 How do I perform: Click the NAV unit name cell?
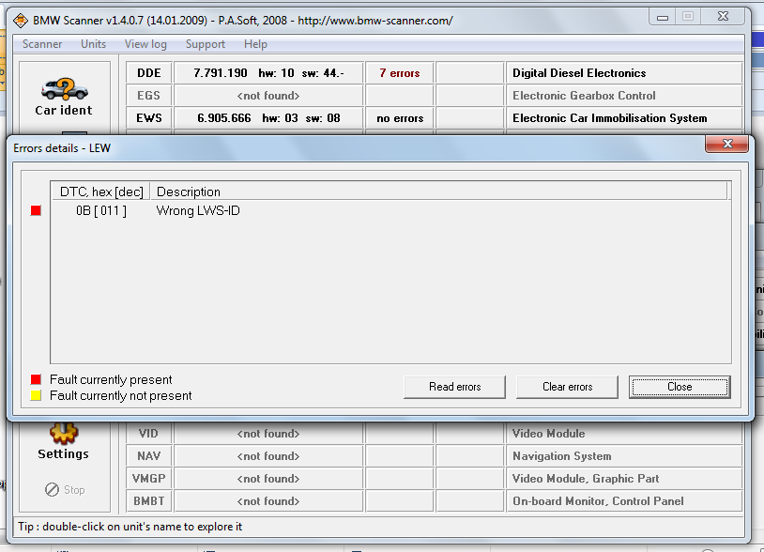pyautogui.click(x=149, y=456)
